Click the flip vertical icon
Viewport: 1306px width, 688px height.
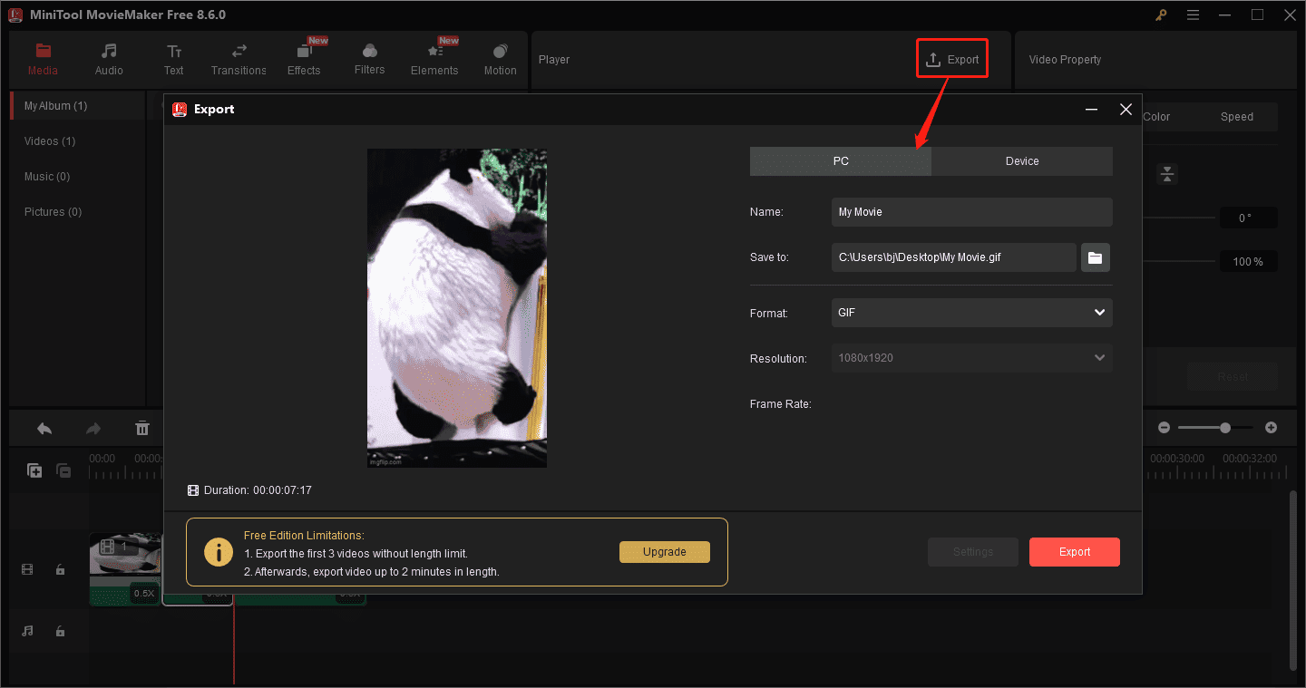tap(1167, 174)
